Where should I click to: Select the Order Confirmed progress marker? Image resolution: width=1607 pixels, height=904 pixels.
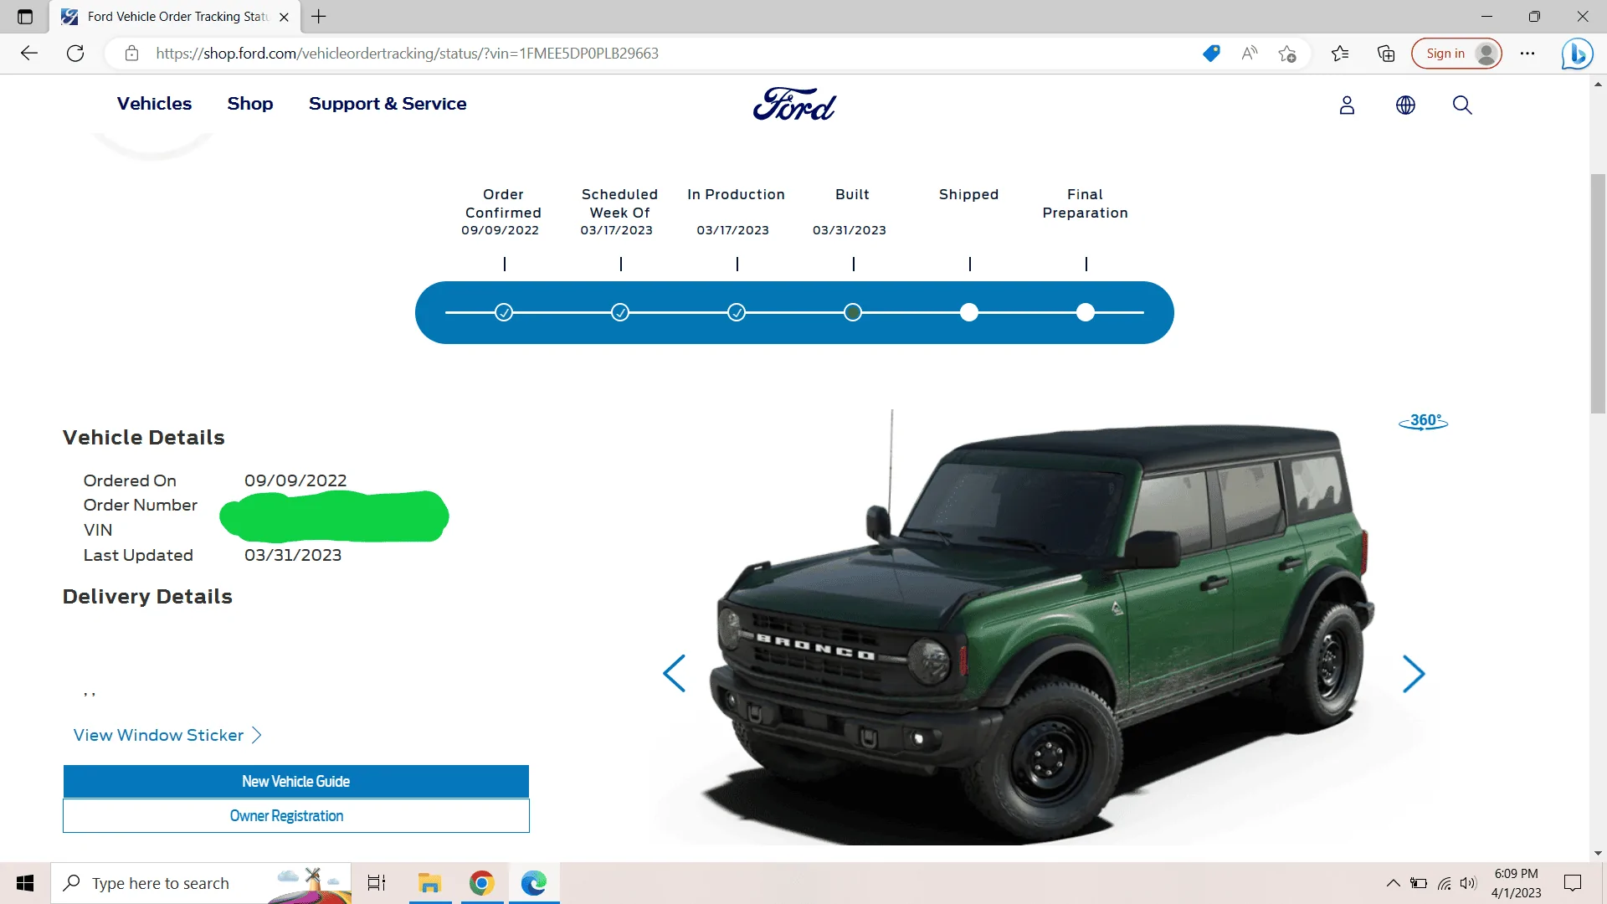(504, 312)
